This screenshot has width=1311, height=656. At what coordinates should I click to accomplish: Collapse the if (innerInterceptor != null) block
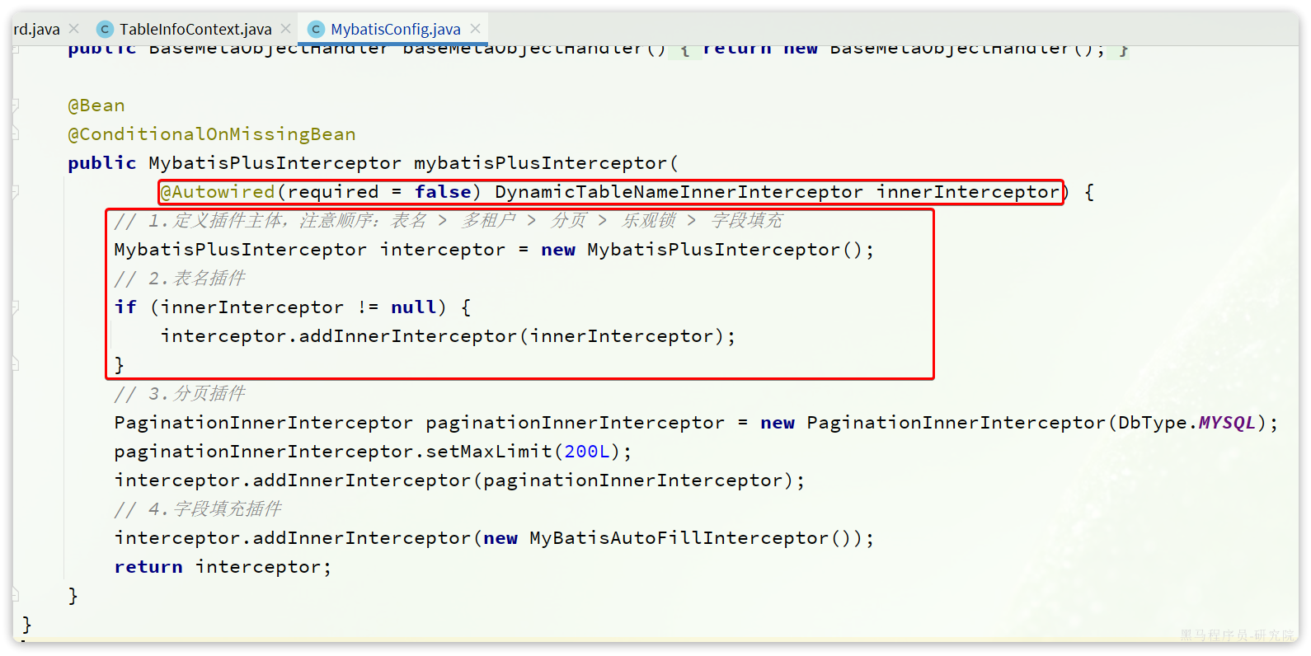click(x=15, y=307)
